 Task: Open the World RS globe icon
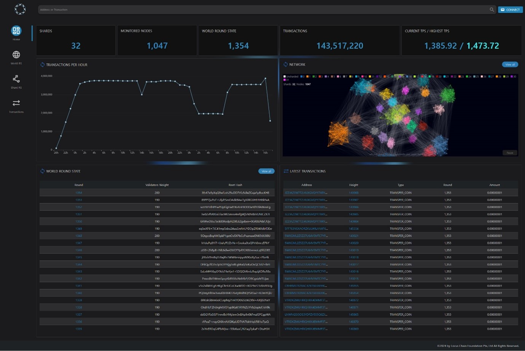point(16,55)
